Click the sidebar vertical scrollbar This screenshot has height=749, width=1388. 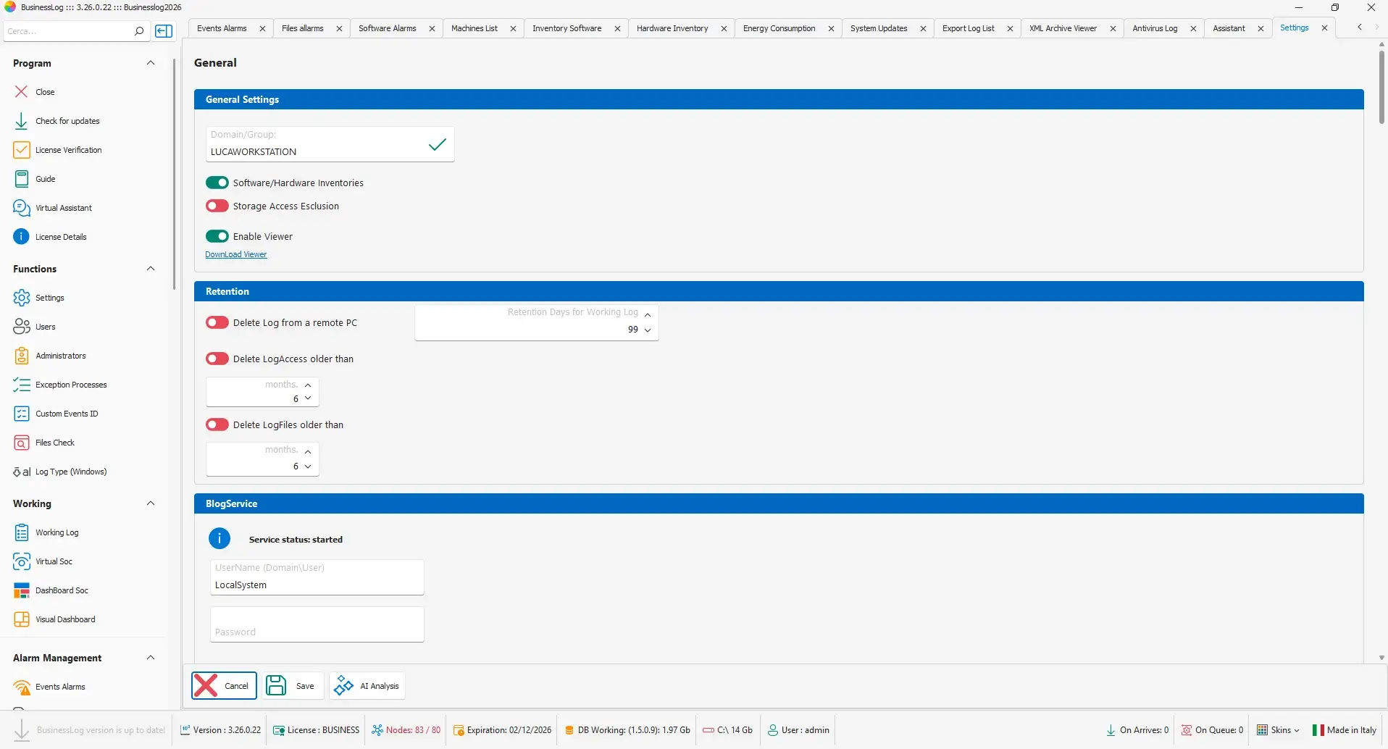pos(174,174)
